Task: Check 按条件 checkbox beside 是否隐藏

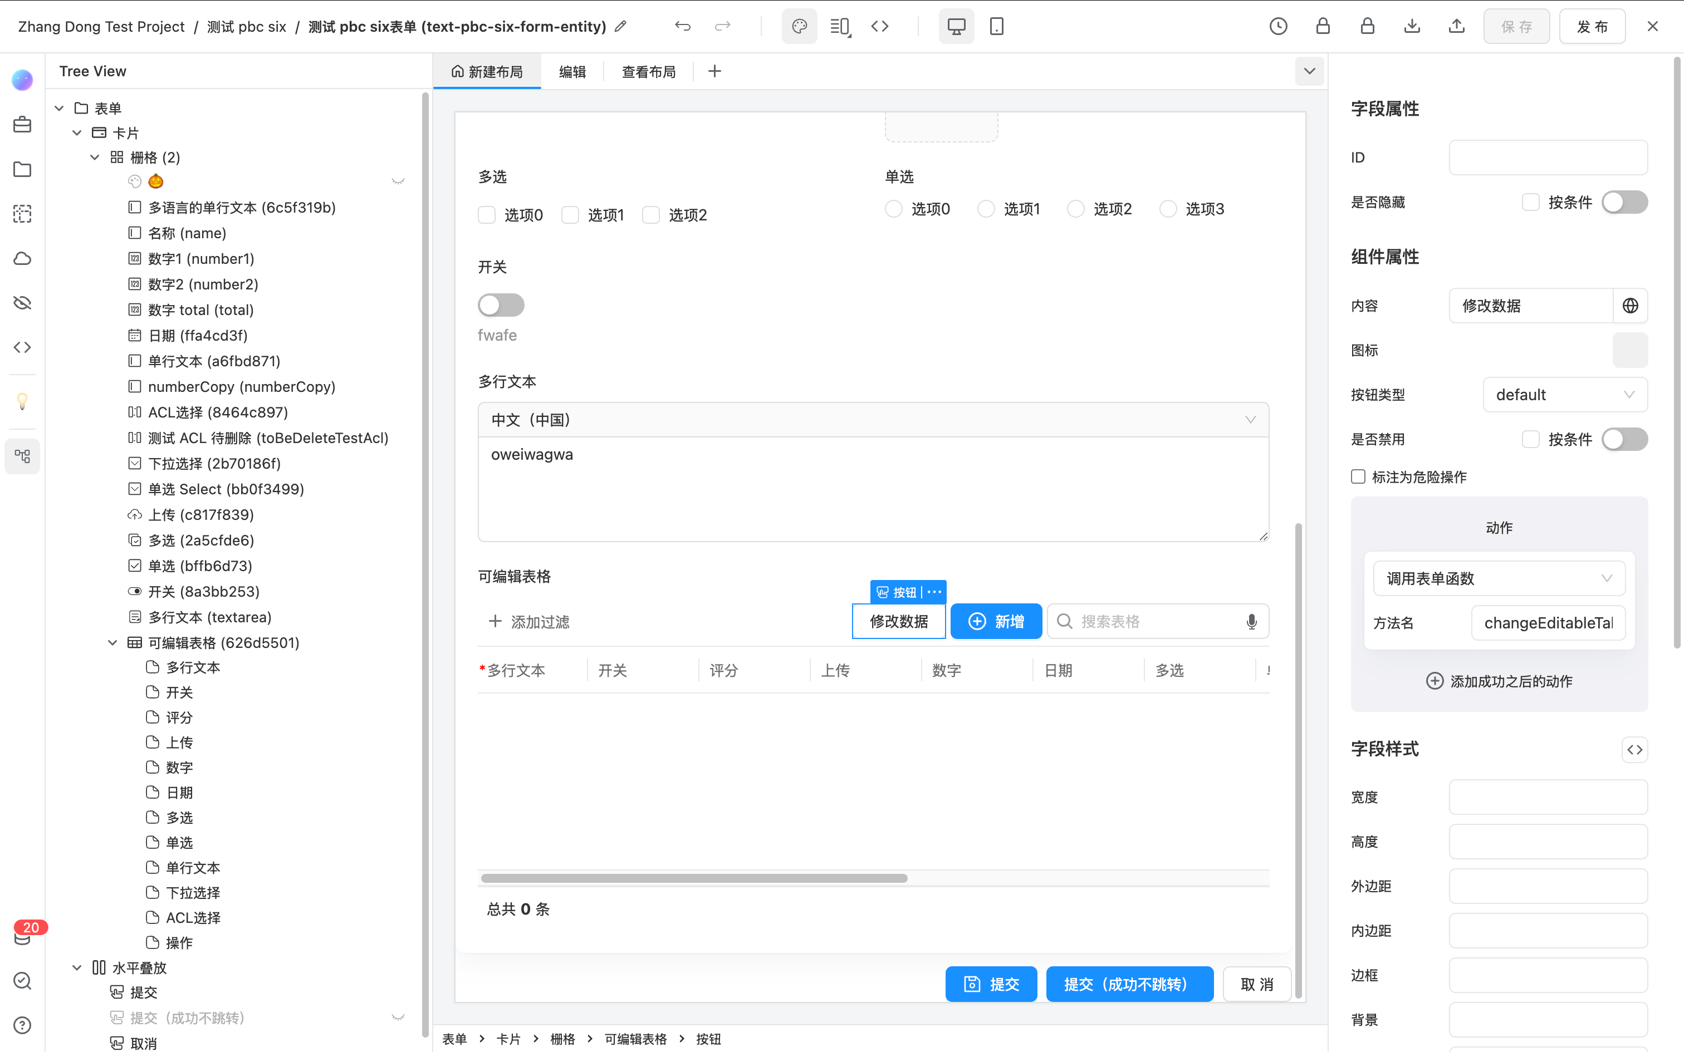Action: (1530, 203)
